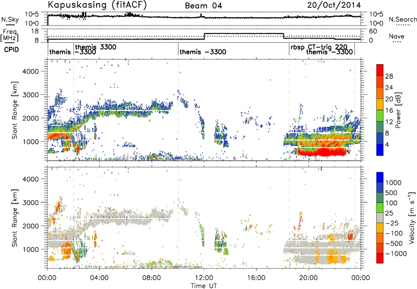Click the left '10^5' tick of the noise panel
Image resolution: width=417 pixels, height=289 pixels.
tap(32, 15)
